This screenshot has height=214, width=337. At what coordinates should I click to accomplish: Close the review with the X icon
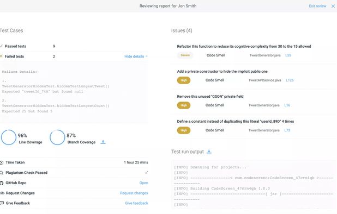(x=333, y=6)
